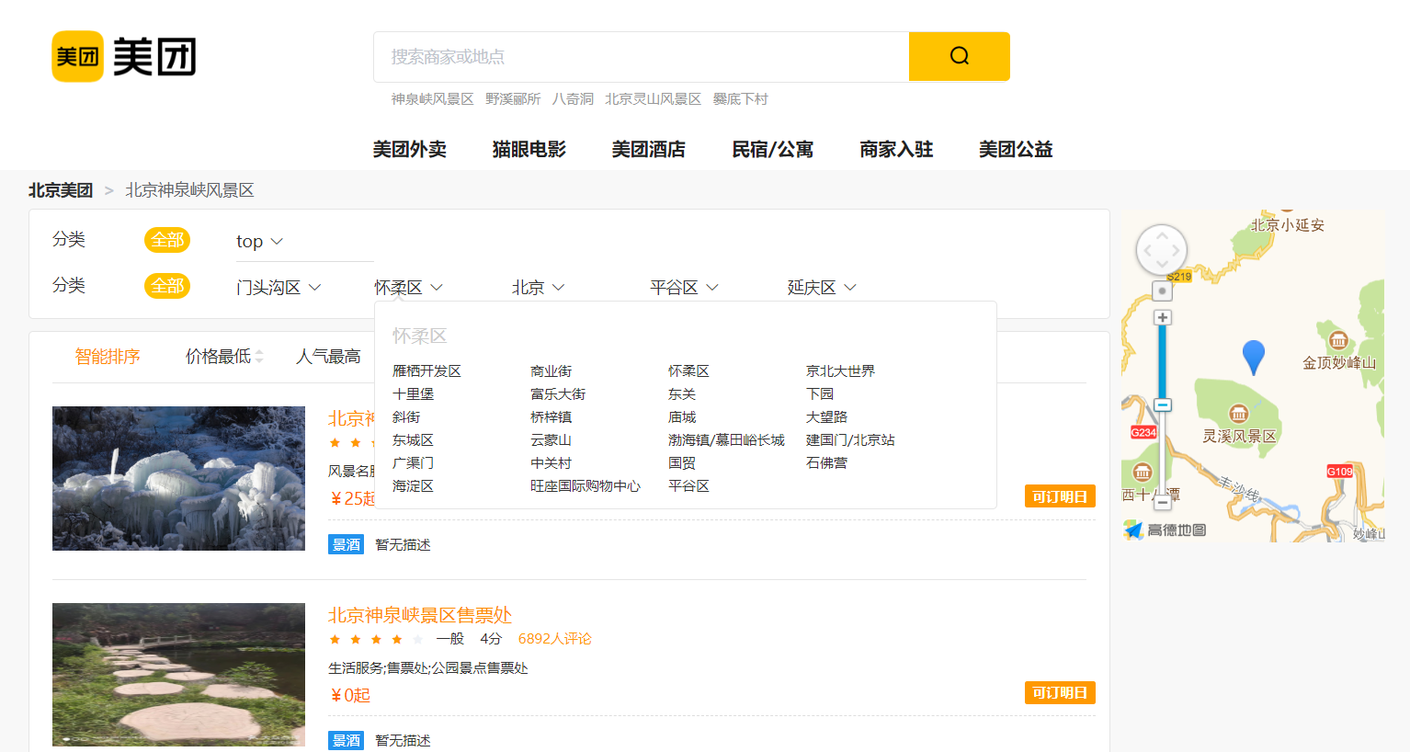
Task: Switch to the 智能排序 sort tab
Action: (x=108, y=356)
